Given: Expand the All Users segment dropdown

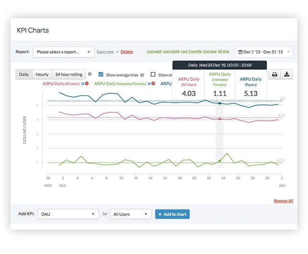Looking at the screenshot, I should pyautogui.click(x=130, y=214).
